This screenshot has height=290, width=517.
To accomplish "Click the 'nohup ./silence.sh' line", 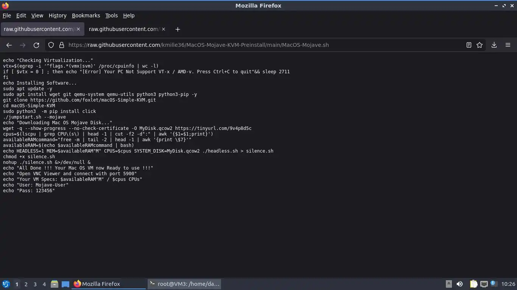I will [47, 162].
